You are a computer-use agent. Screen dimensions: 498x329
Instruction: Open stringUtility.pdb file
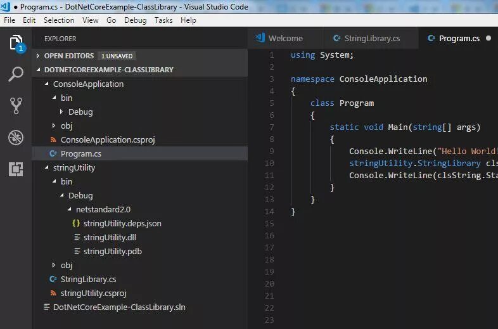[x=140, y=251]
